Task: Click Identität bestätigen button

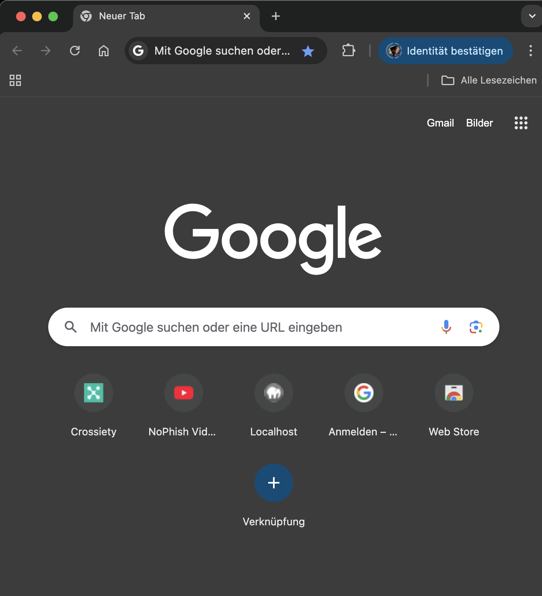Action: [446, 51]
